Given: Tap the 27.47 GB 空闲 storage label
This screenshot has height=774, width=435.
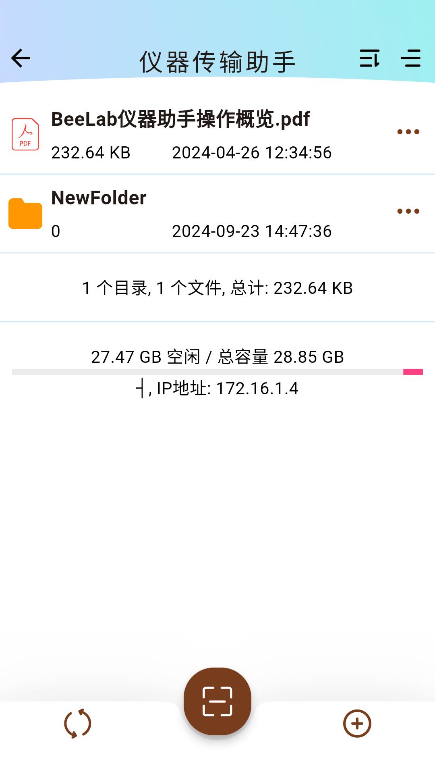Looking at the screenshot, I should (146, 357).
